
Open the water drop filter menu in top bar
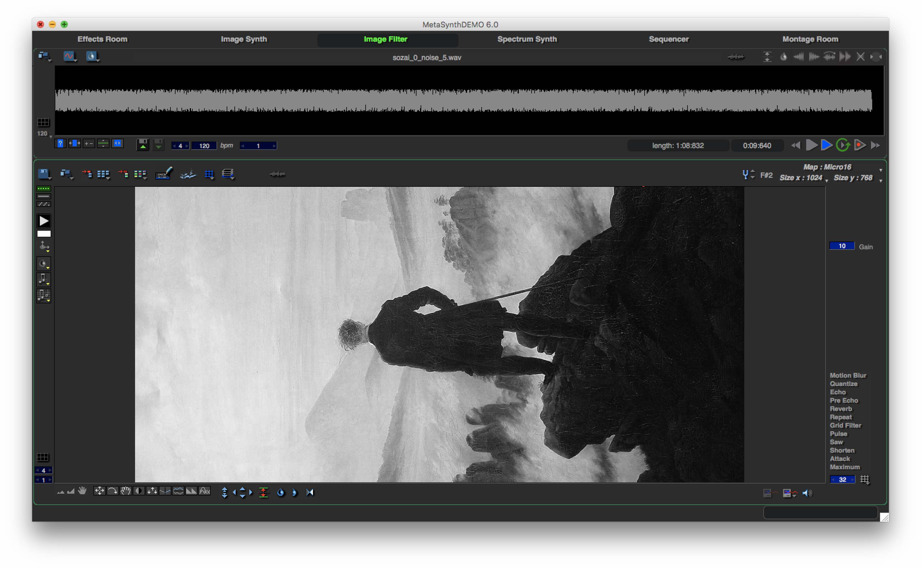[93, 56]
